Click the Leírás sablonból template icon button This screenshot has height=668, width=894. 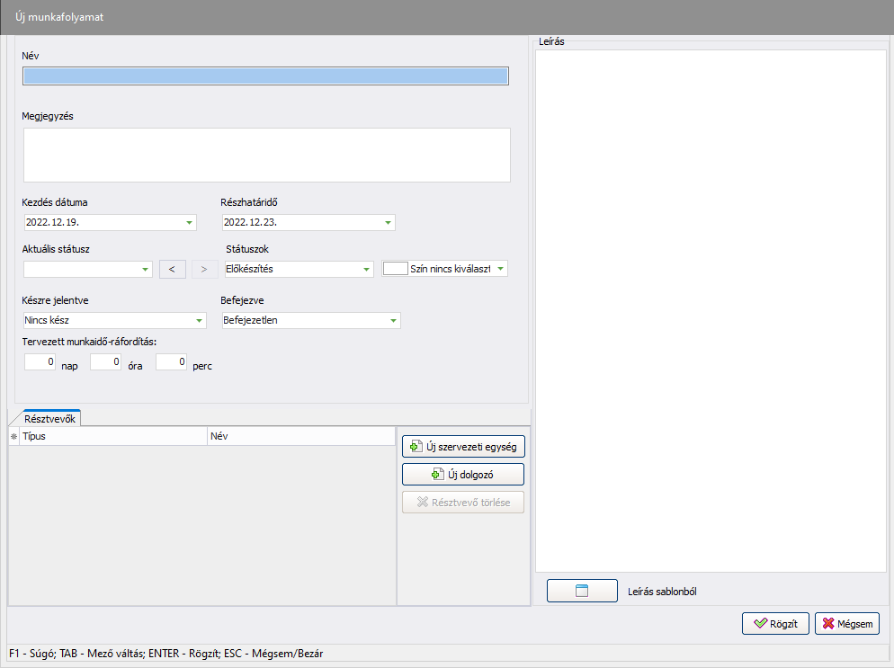pos(581,591)
